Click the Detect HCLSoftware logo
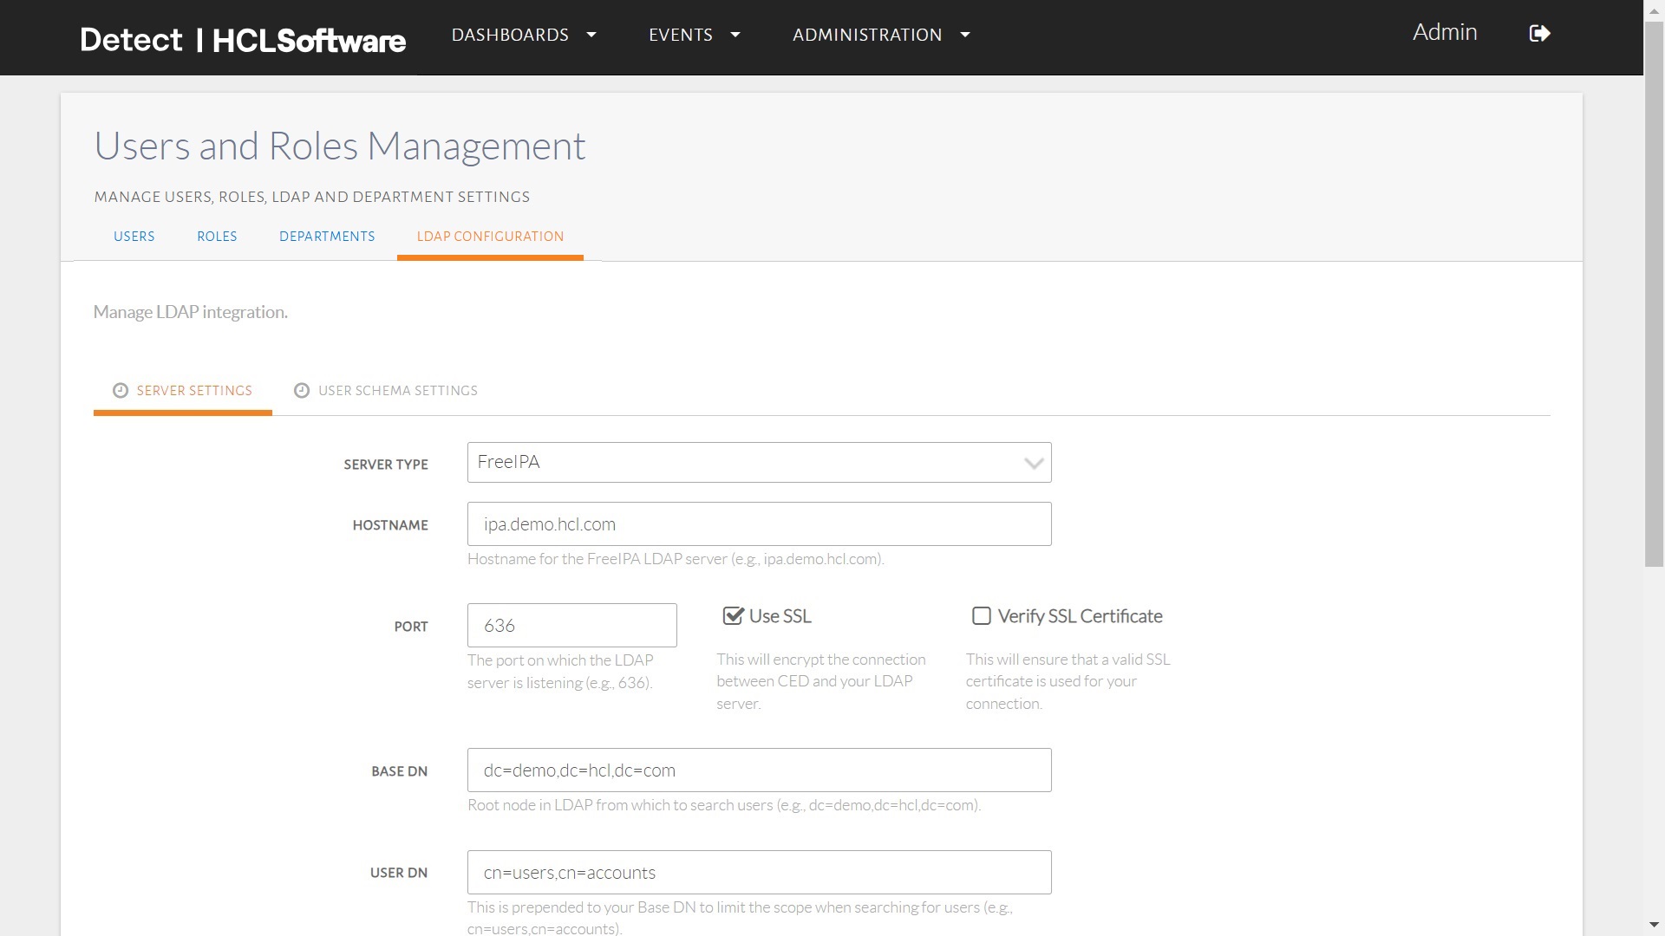The width and height of the screenshot is (1665, 936). (x=243, y=40)
